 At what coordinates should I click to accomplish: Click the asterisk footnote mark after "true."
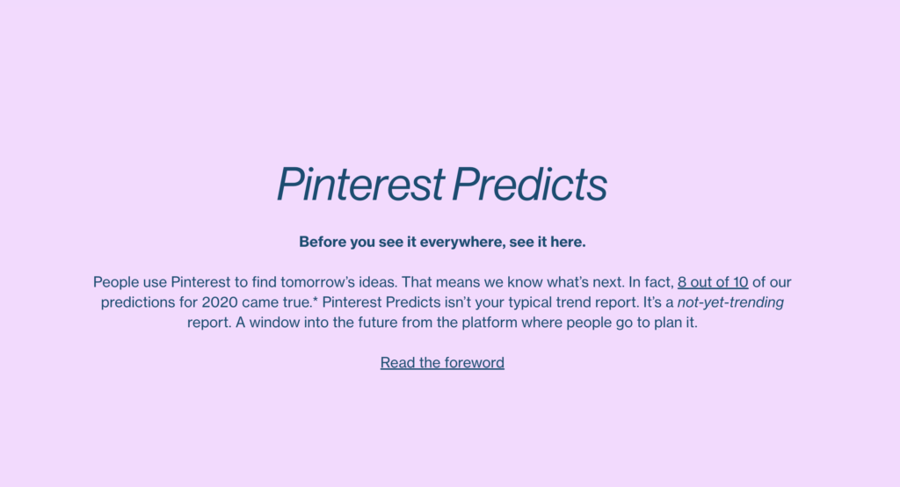click(x=316, y=300)
